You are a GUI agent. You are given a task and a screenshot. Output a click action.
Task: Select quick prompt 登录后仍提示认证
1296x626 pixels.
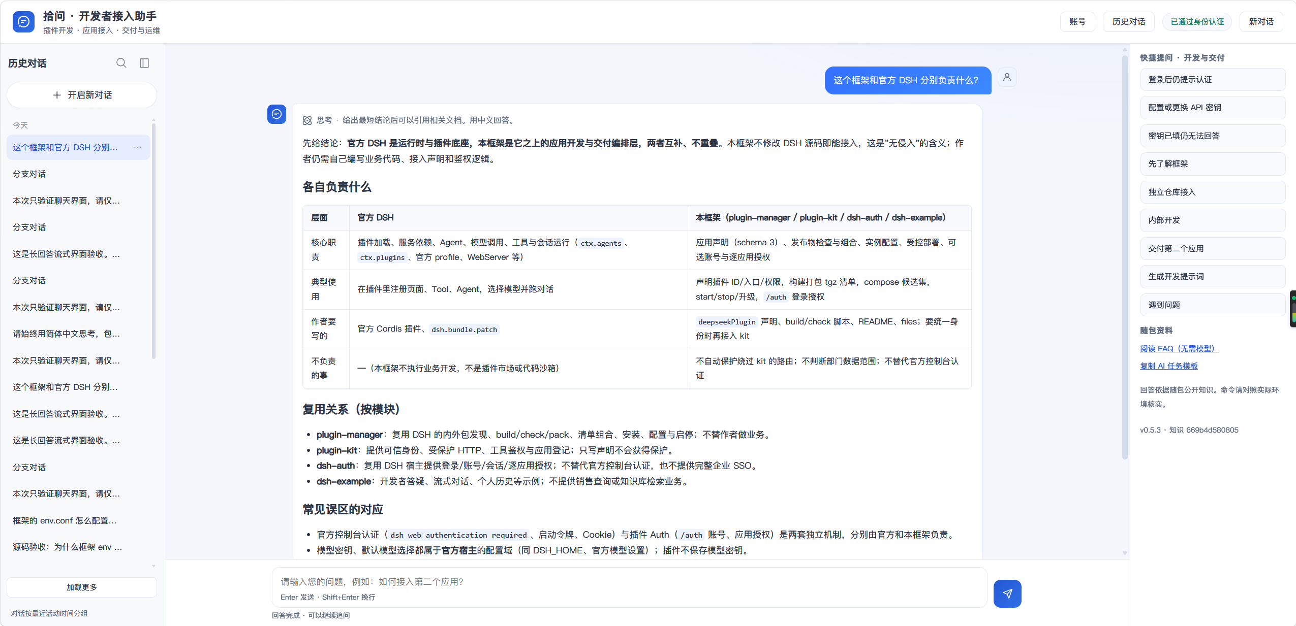[1213, 80]
